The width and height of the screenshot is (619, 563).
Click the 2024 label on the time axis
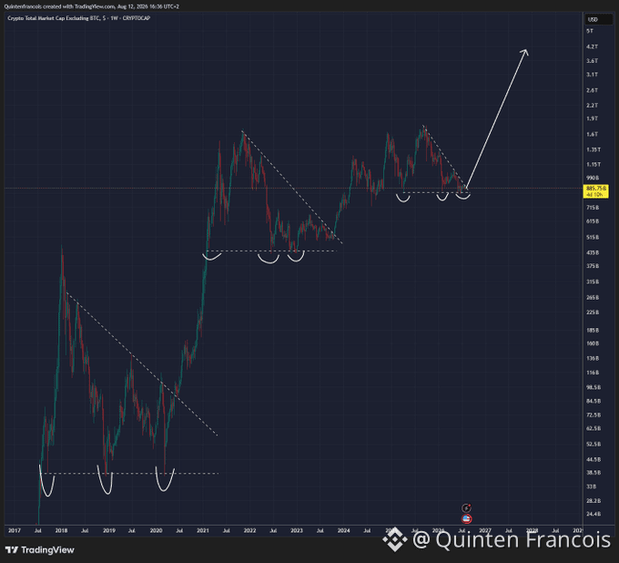tap(344, 530)
